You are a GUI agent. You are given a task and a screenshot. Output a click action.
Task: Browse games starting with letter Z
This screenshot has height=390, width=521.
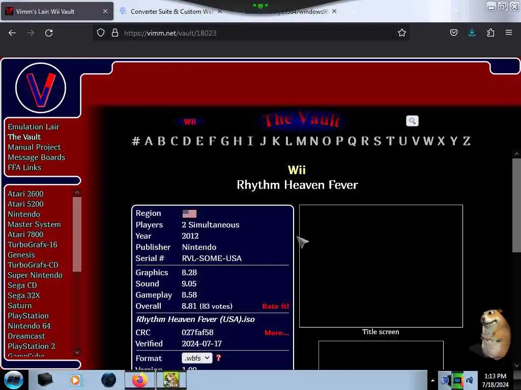[467, 141]
